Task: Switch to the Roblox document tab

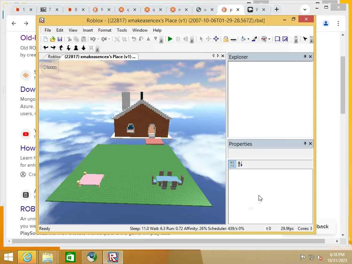Action: (54, 57)
